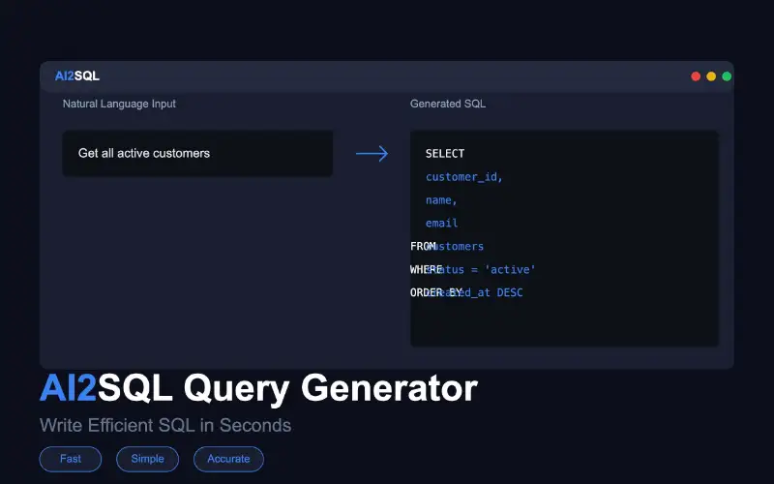Click the 'Simple' pill button
Screen dimensions: 774x484
tap(148, 459)
